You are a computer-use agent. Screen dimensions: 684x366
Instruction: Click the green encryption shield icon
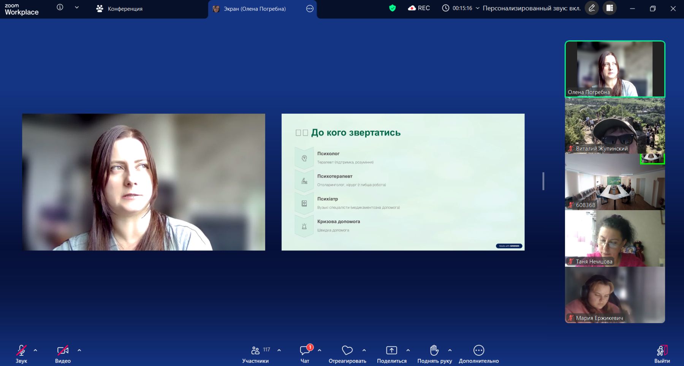(x=393, y=8)
